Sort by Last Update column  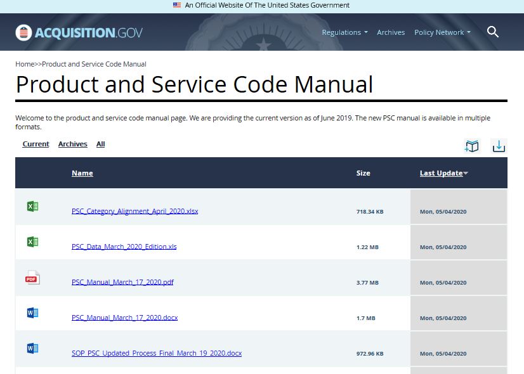(x=443, y=173)
